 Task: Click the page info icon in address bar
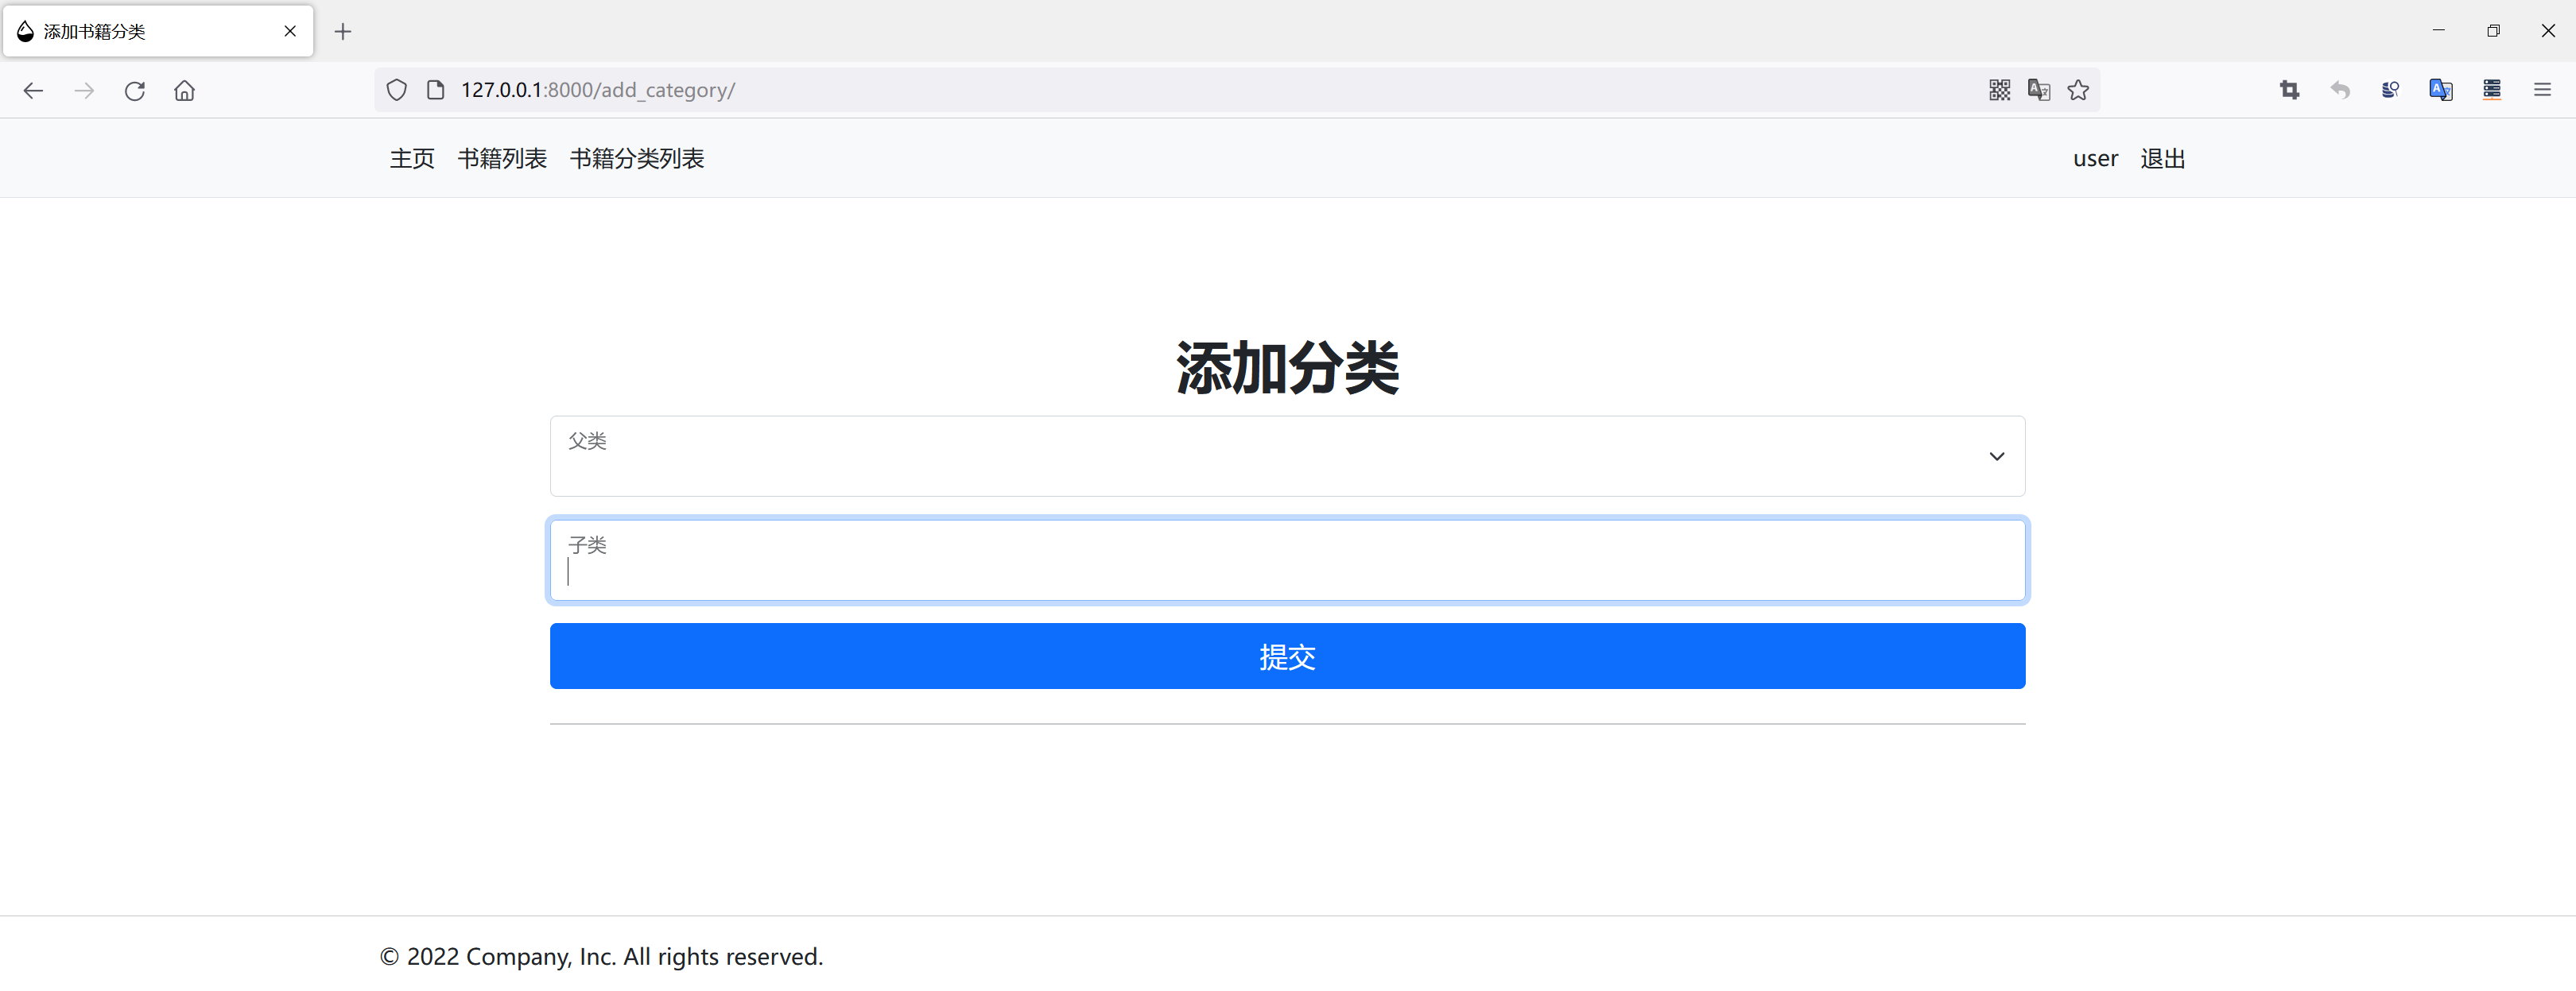pyautogui.click(x=435, y=90)
